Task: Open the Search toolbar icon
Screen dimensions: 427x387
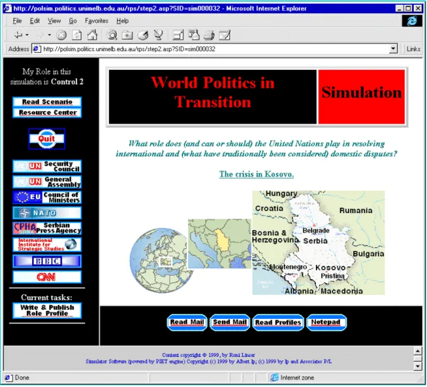Action: [x=112, y=35]
